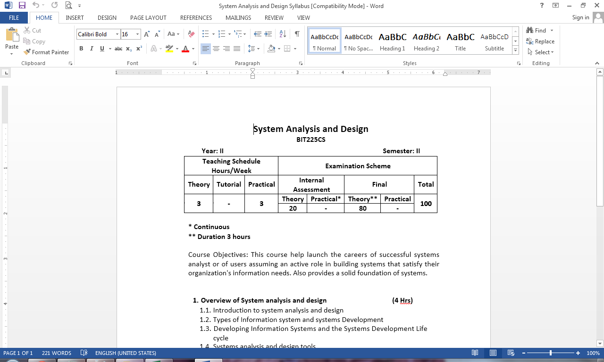The width and height of the screenshot is (604, 362).
Task: Switch to Read Mode view icon
Action: (475, 353)
